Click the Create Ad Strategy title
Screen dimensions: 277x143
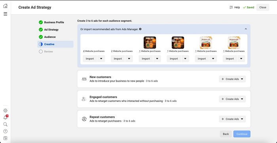(x=35, y=8)
